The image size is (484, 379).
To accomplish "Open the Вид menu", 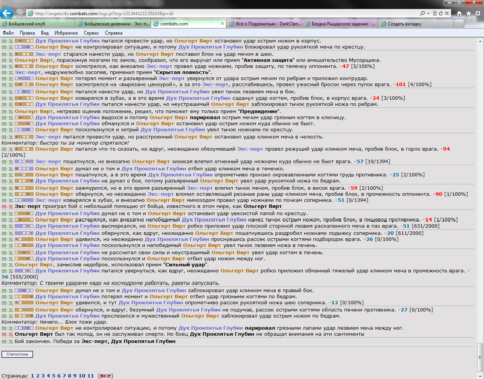I will click(45, 33).
